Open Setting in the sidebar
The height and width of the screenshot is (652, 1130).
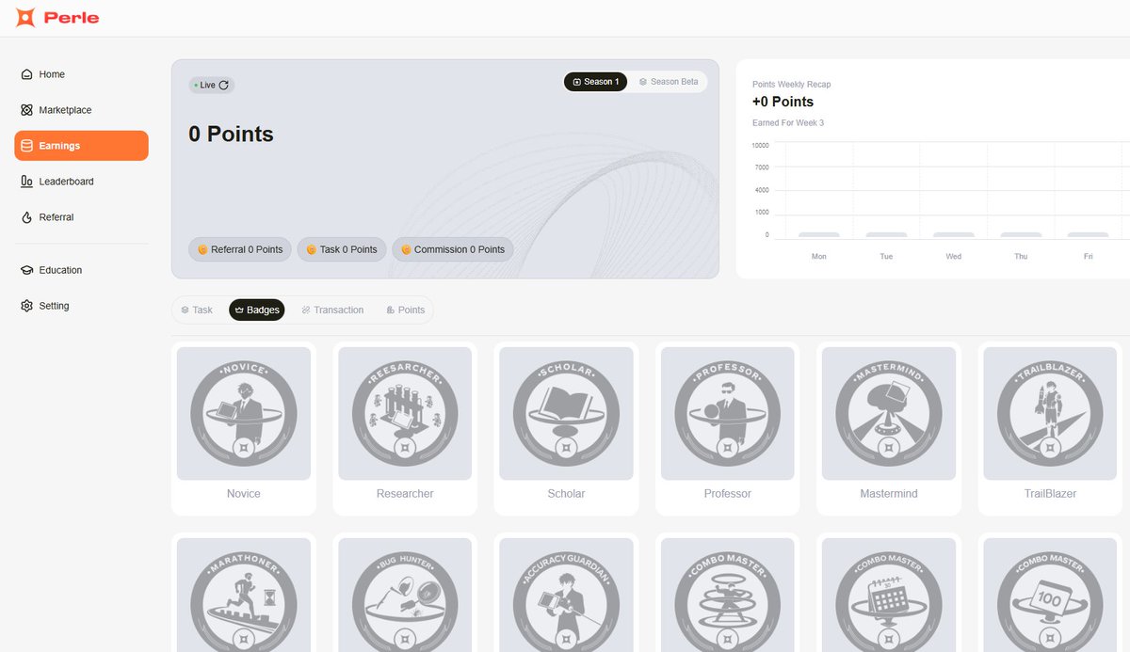coord(81,306)
